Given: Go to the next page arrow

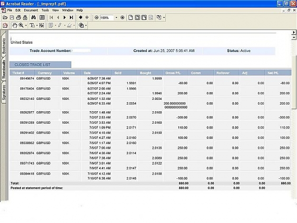Looking at the screenshot, I should point(65,18).
